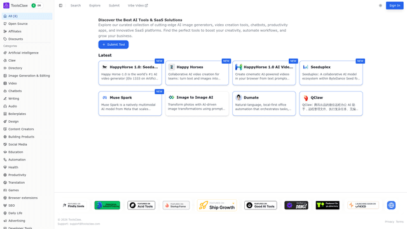This screenshot has height=229, width=407.
Task: Open the HappyHorse 1.0 AI Vide... card
Action: (264, 73)
